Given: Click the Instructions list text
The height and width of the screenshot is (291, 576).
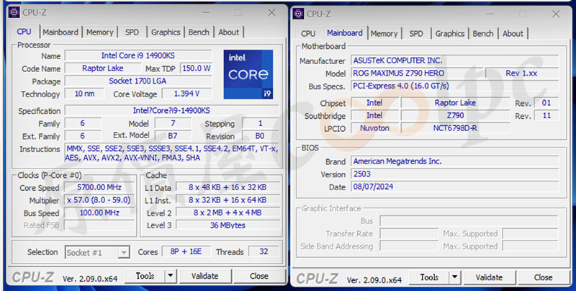Looking at the screenshot, I should point(171,153).
